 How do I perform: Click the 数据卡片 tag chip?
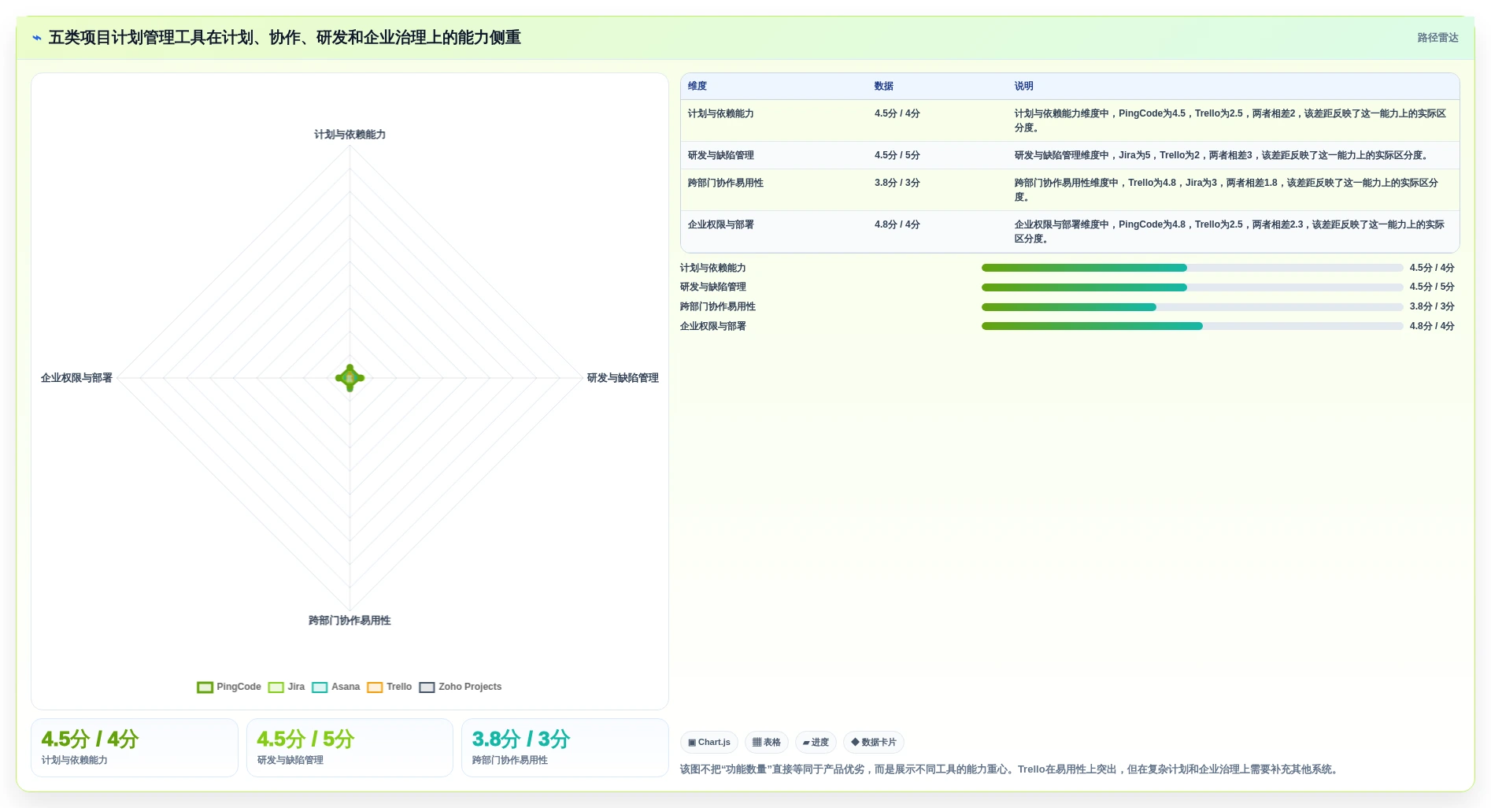[x=874, y=742]
